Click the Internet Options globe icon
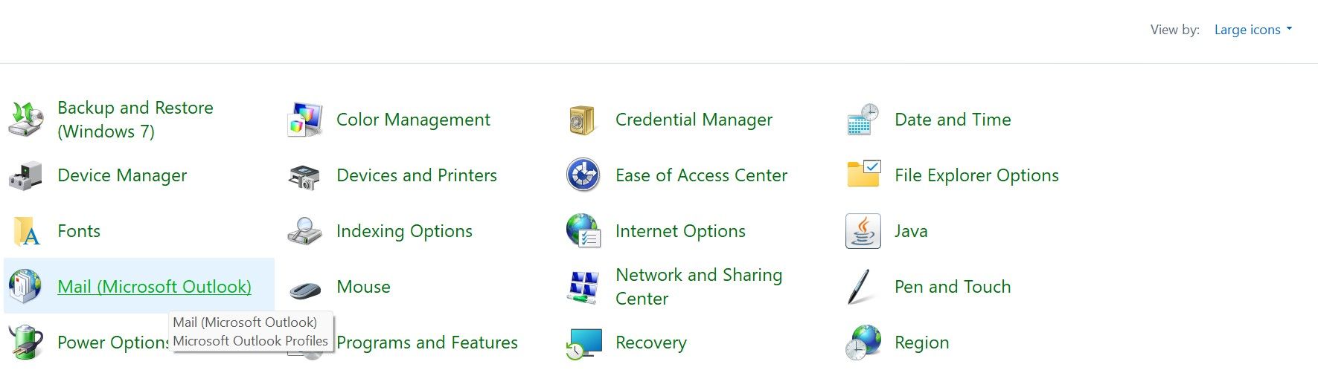Screen dimensions: 1318x370 [x=583, y=231]
